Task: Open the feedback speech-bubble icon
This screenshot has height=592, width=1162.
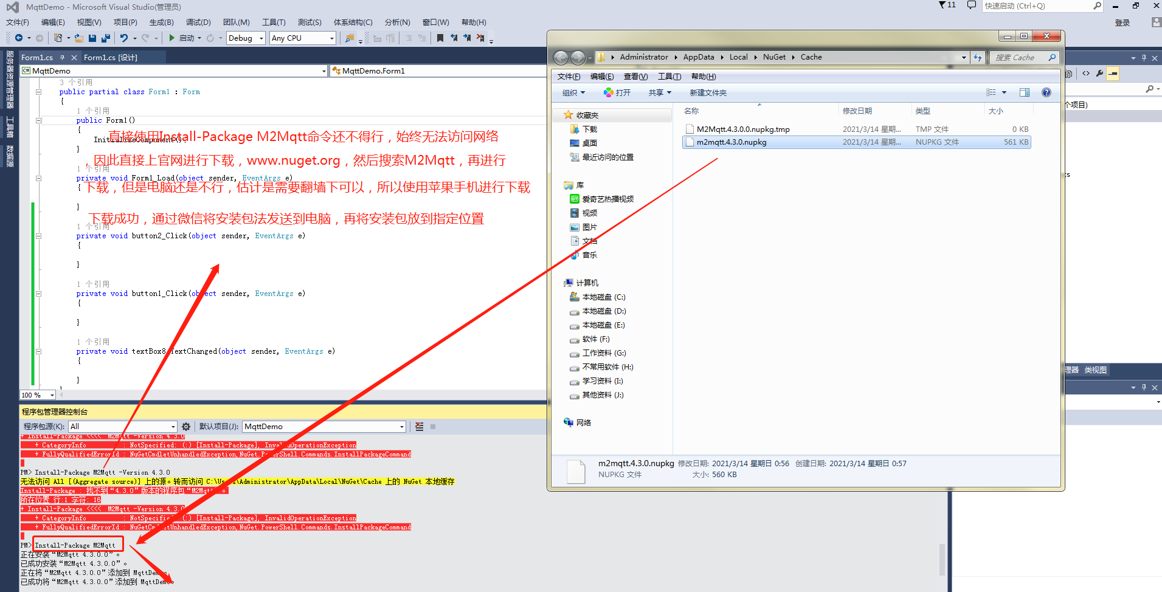Action: (972, 5)
